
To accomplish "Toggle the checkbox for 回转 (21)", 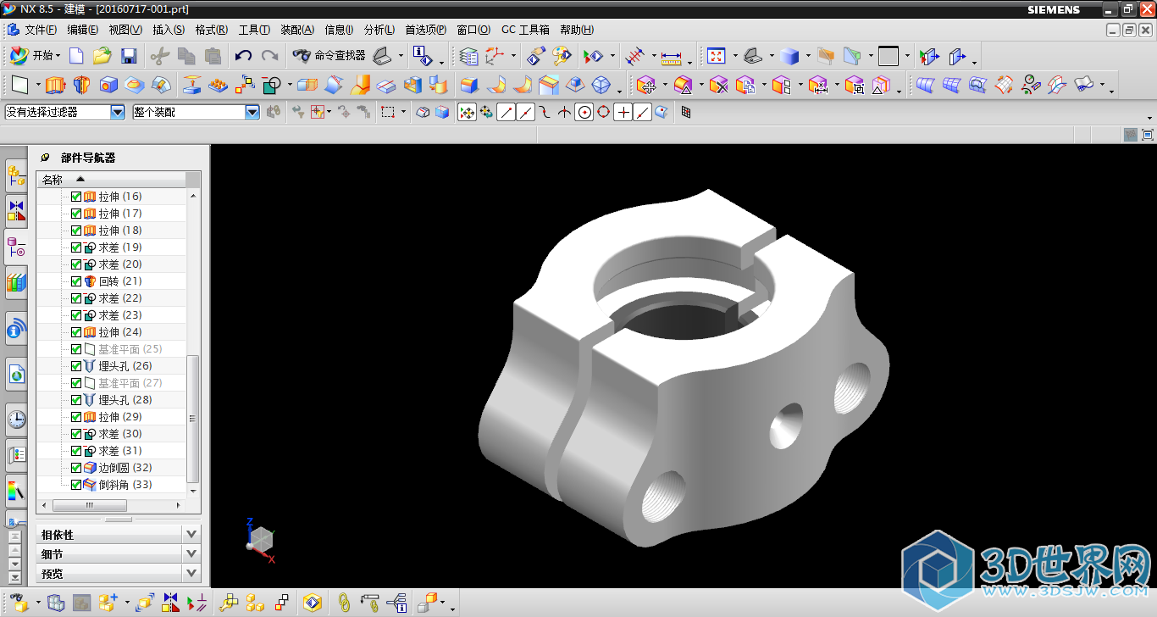I will click(x=76, y=281).
